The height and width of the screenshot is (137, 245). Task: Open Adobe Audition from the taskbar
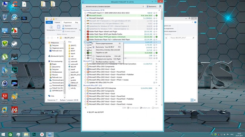(34, 134)
